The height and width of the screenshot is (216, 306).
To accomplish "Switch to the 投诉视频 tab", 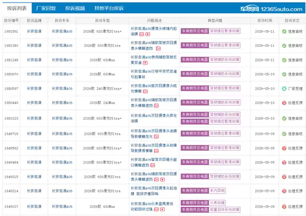I will point(75,8).
